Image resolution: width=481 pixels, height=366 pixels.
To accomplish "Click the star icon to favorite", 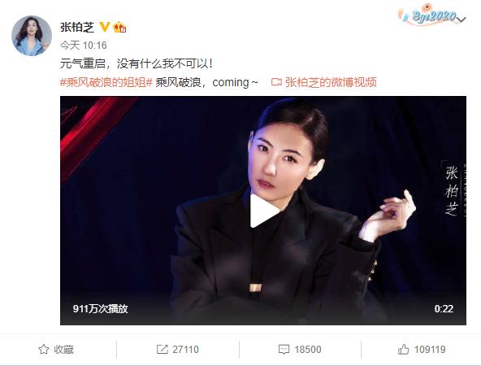I will (x=44, y=350).
